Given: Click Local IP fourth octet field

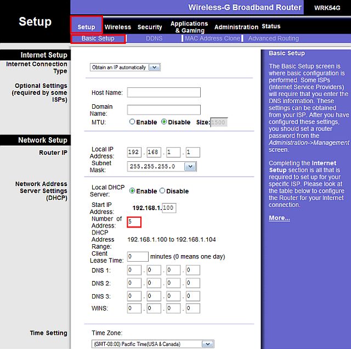Looking at the screenshot, I should (193, 153).
